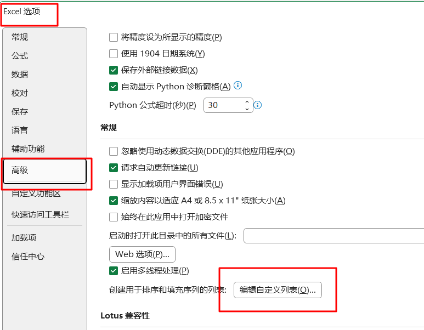424x330 pixels.
Task: Click info icon next to Python timeout field
Action: 257,105
